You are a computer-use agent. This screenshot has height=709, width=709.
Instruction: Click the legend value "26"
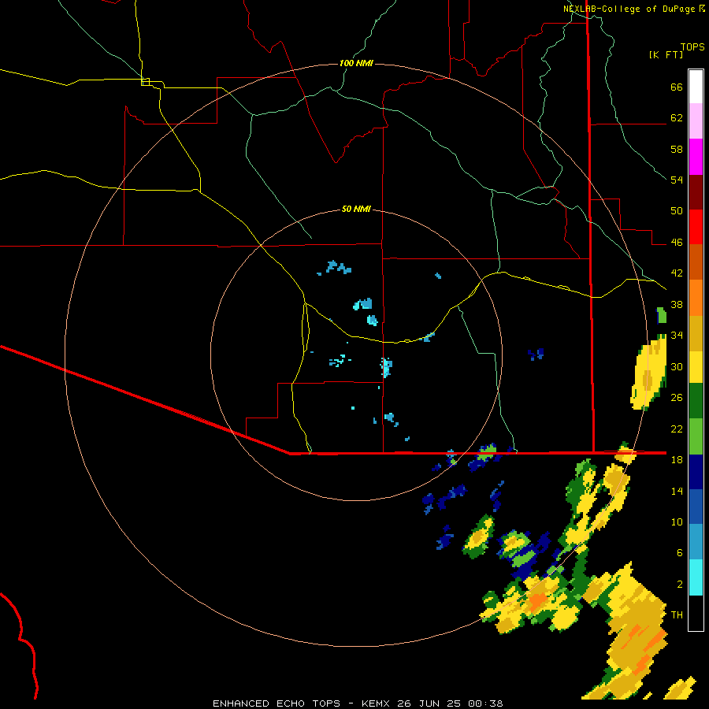(677, 398)
